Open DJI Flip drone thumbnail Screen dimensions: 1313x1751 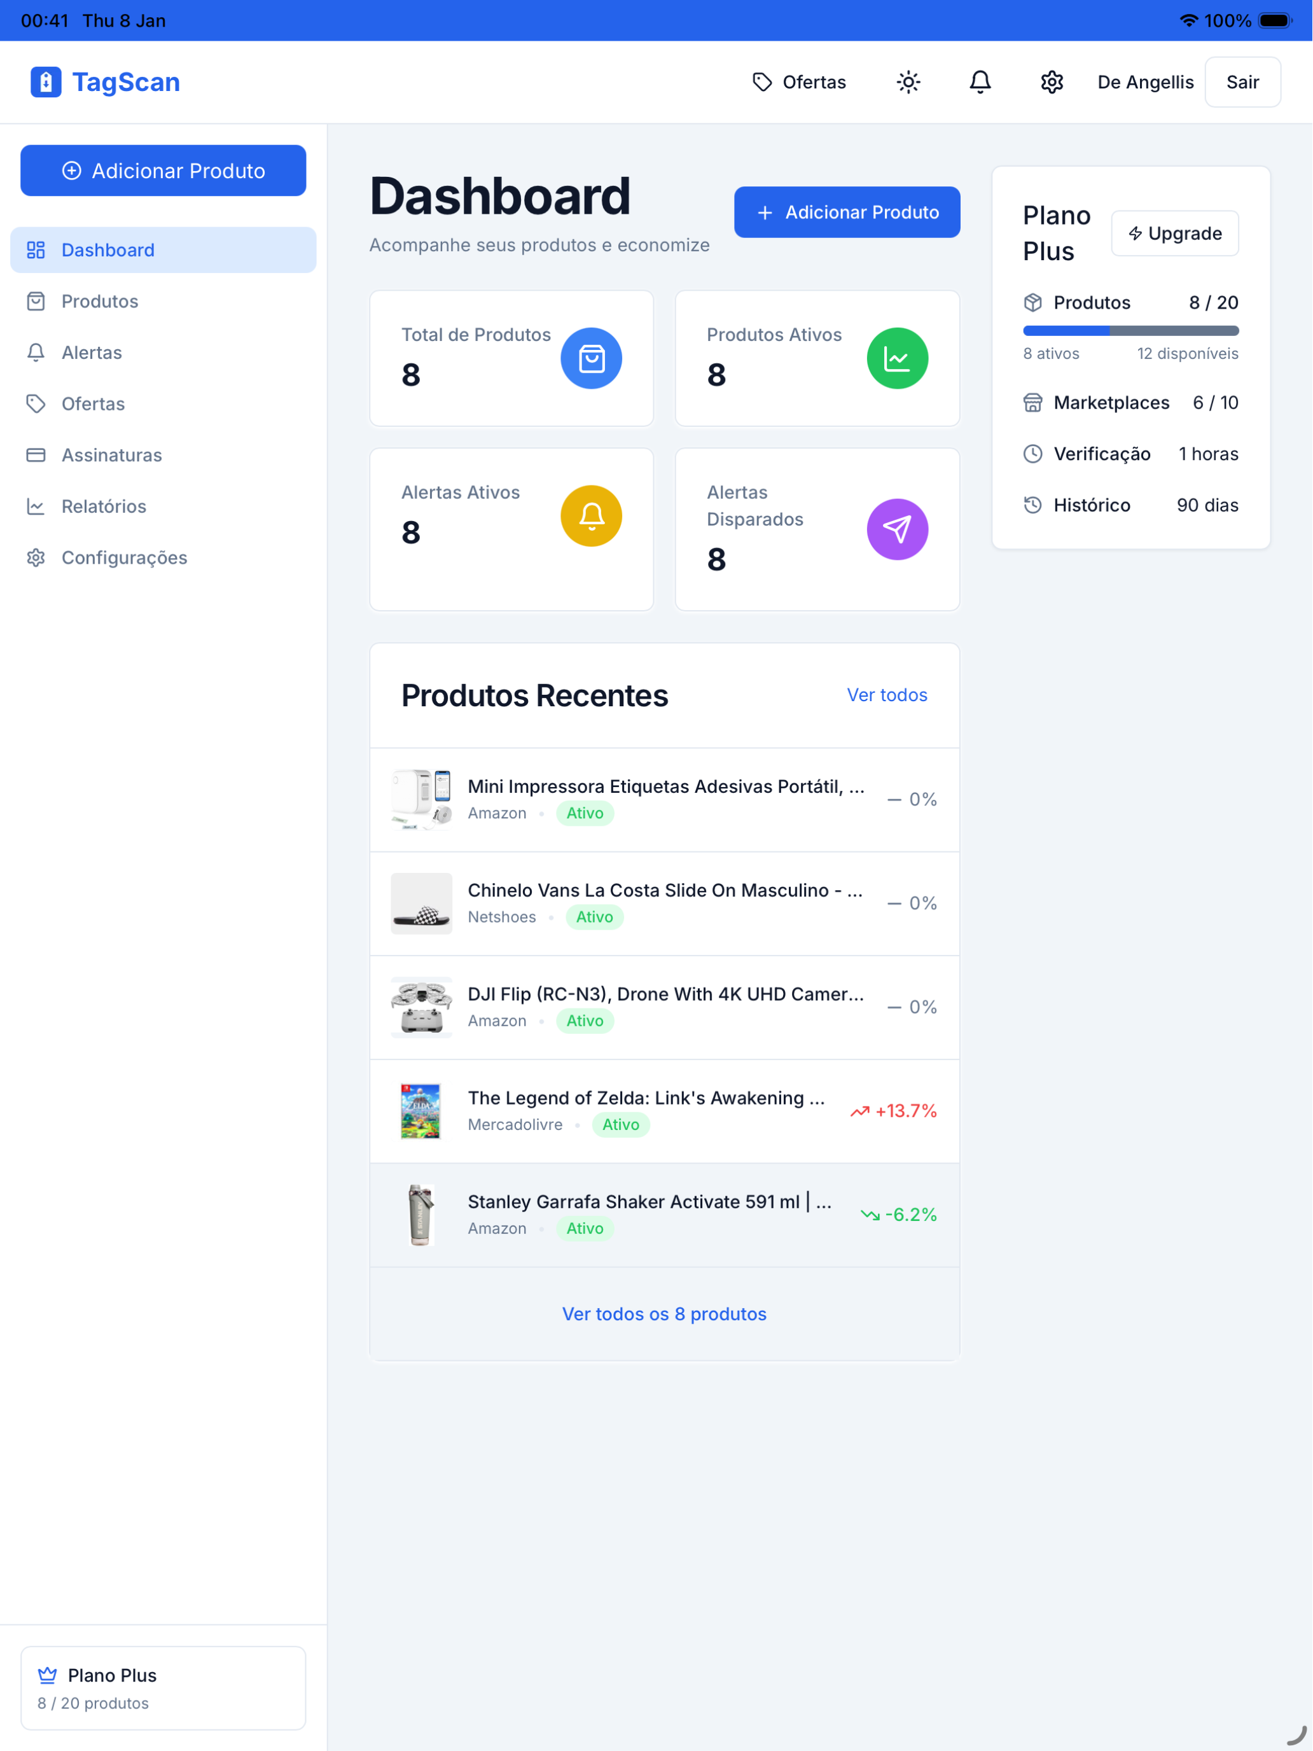(x=421, y=1007)
